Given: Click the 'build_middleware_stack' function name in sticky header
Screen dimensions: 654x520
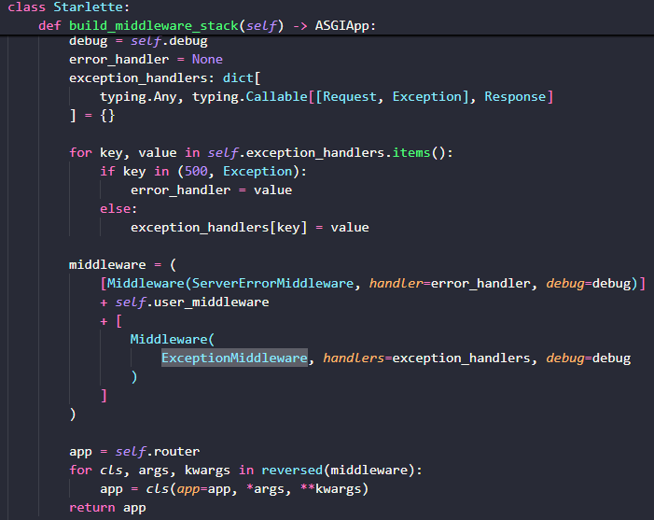Looking at the screenshot, I should coord(154,26).
